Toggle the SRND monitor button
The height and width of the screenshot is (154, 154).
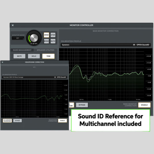(x=47, y=35)
